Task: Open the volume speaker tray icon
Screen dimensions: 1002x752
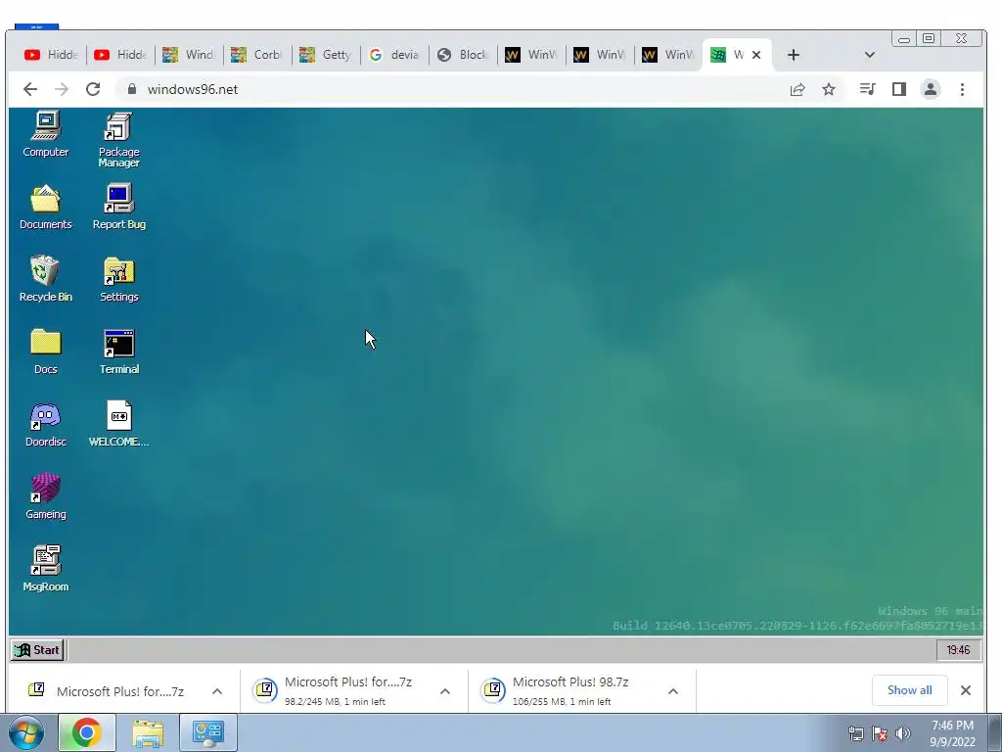Action: click(903, 733)
